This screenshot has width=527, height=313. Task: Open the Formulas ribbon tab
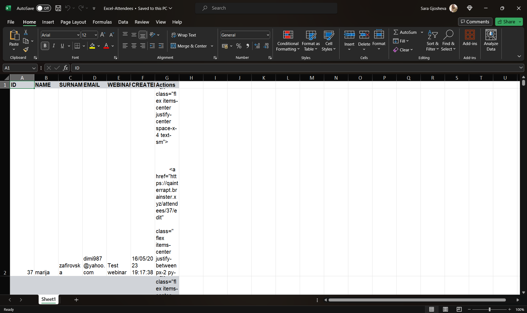coord(102,22)
